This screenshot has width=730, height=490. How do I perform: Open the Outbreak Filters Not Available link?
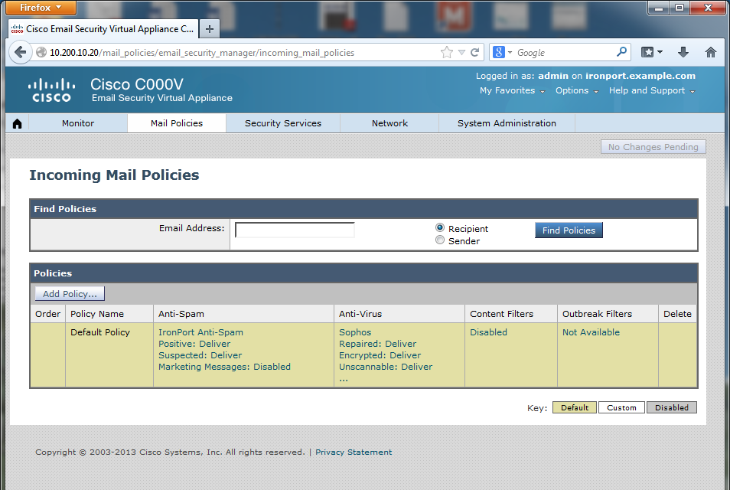click(591, 332)
